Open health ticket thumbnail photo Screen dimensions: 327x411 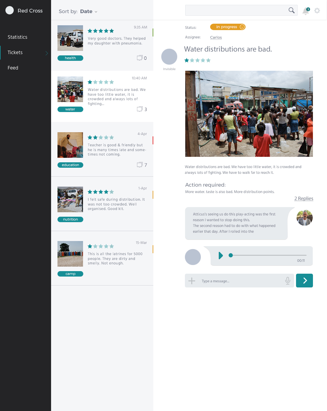(x=70, y=38)
